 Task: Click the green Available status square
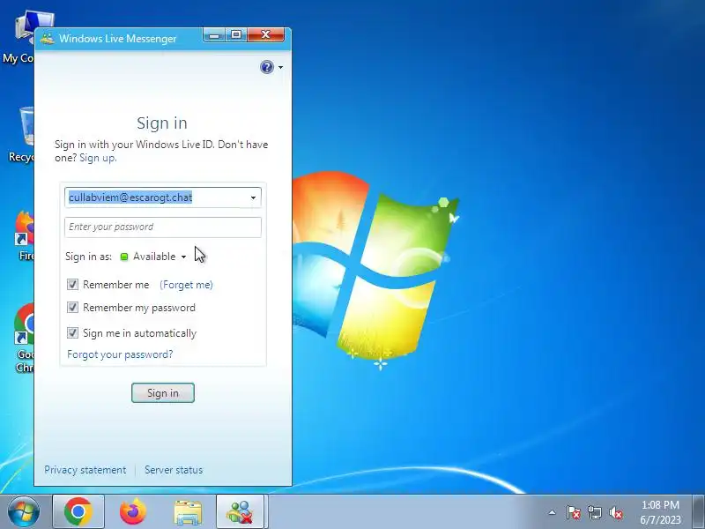click(x=124, y=257)
